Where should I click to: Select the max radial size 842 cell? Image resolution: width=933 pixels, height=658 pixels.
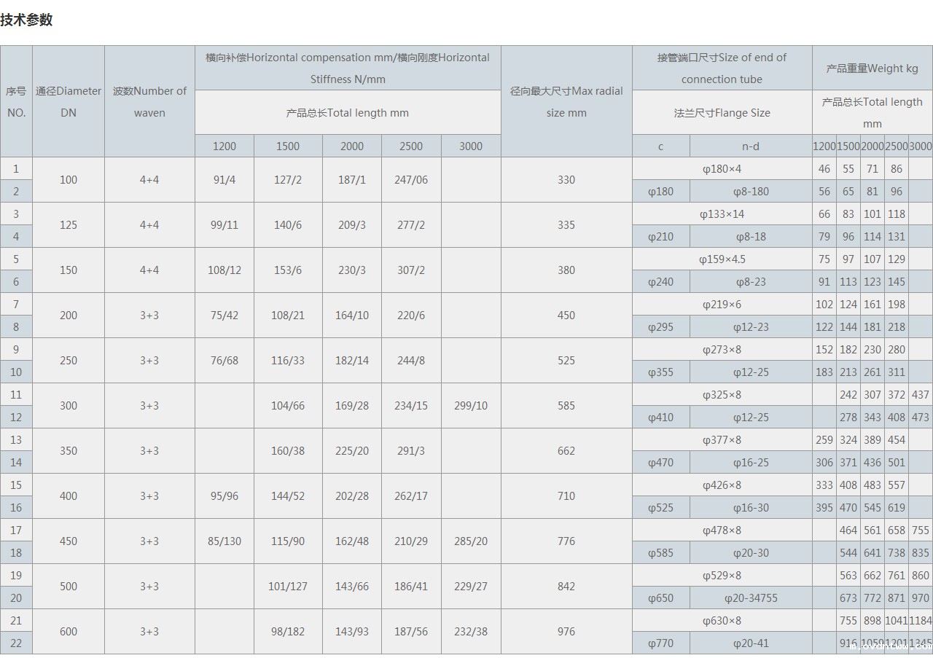(566, 587)
